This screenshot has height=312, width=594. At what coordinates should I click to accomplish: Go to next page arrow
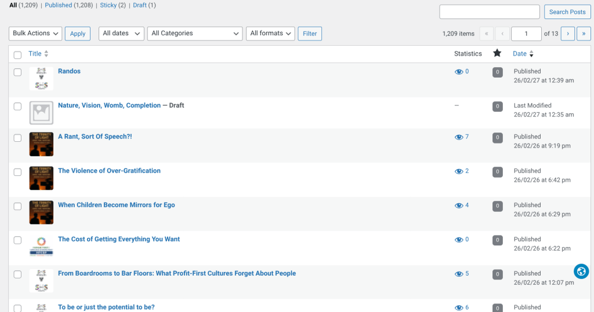point(567,34)
